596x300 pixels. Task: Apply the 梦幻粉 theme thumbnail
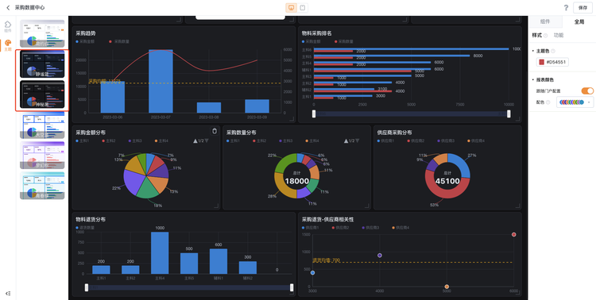tap(42, 156)
